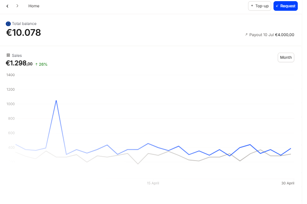Go forward with the right chevron
This screenshot has width=307, height=204.
click(x=17, y=6)
